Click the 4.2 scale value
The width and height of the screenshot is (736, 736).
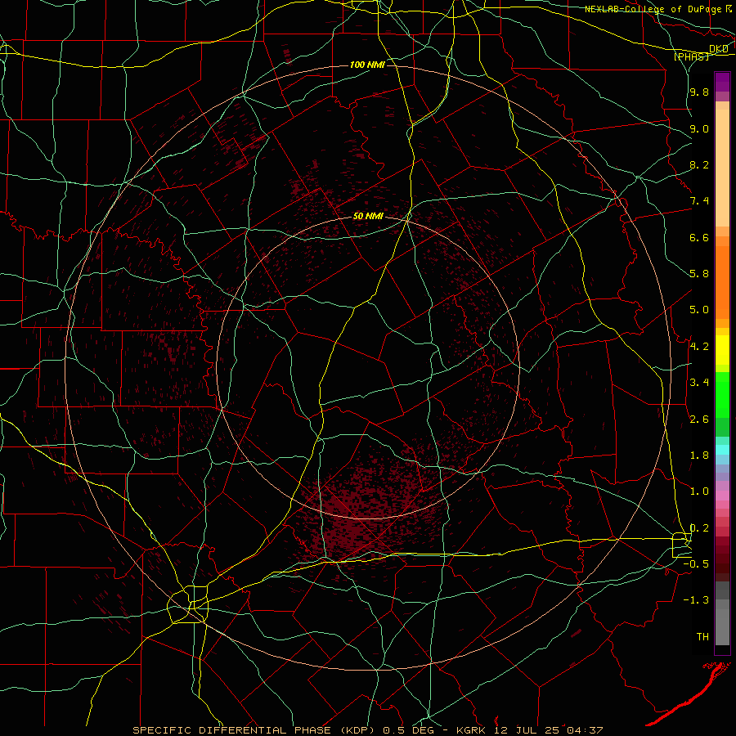(x=699, y=347)
